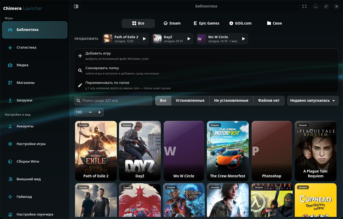The image size is (343, 219).
Task: Open Wo W Circle game cover
Action: pyautogui.click(x=184, y=151)
